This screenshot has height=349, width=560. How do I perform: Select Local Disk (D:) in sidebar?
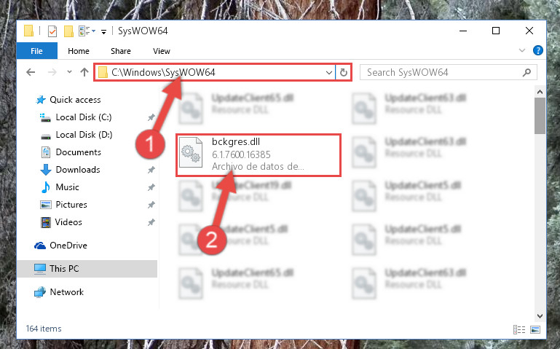84,135
